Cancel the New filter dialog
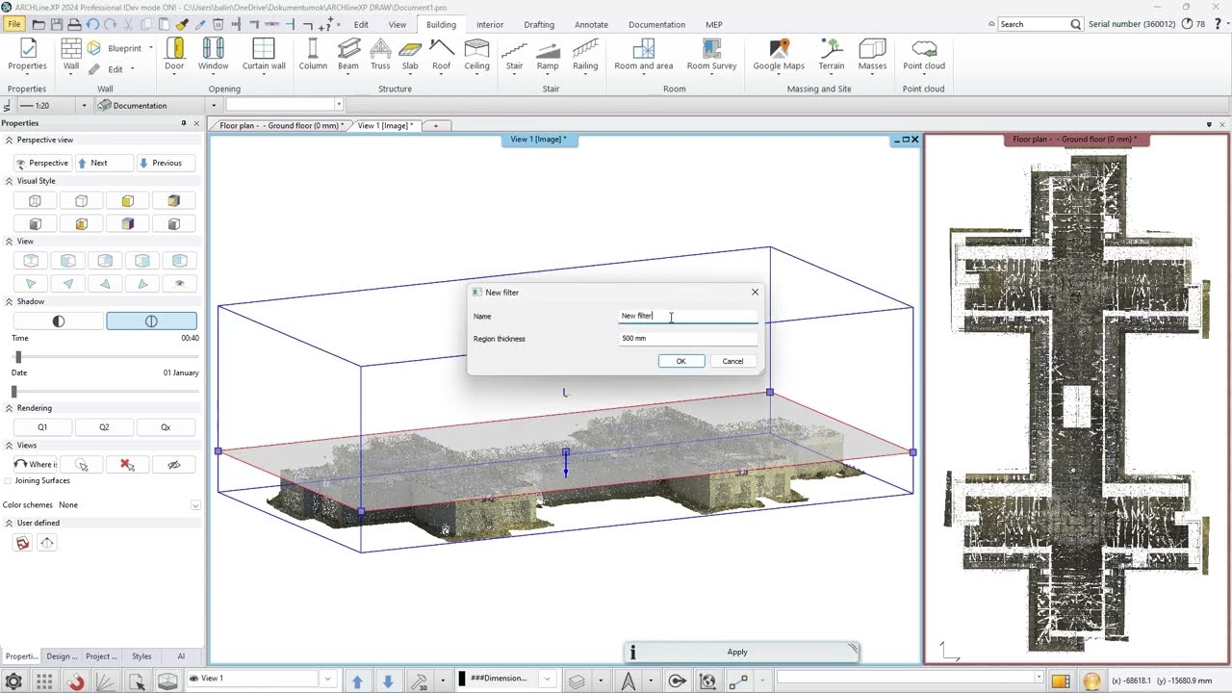This screenshot has height=693, width=1232. tap(732, 361)
